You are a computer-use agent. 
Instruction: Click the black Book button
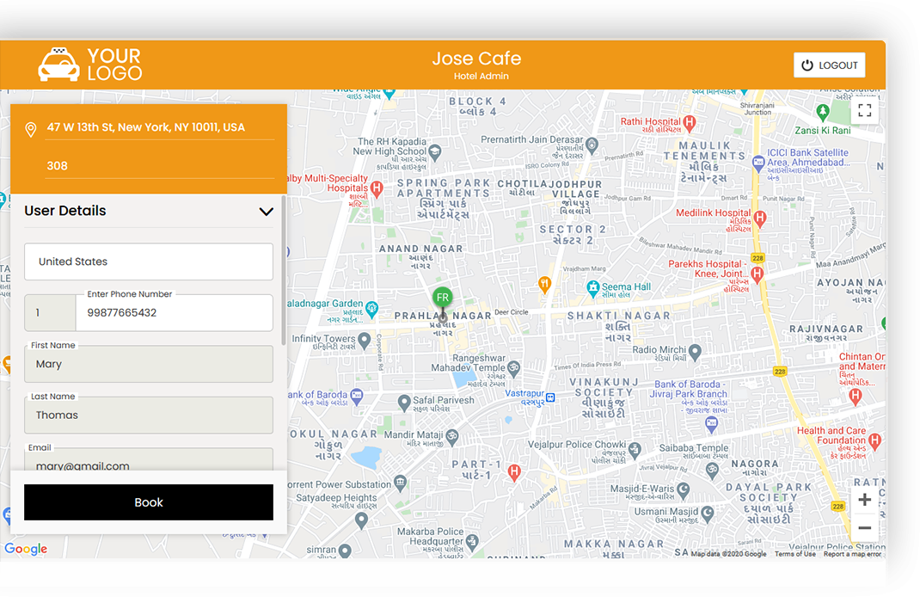click(149, 502)
